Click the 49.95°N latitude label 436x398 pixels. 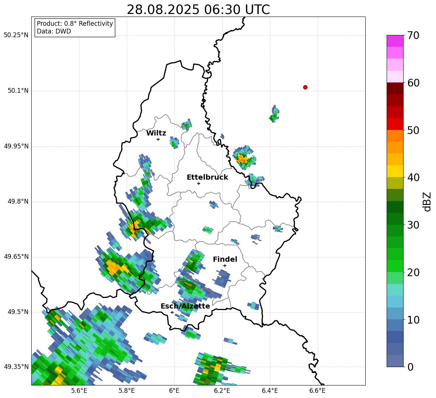16,146
